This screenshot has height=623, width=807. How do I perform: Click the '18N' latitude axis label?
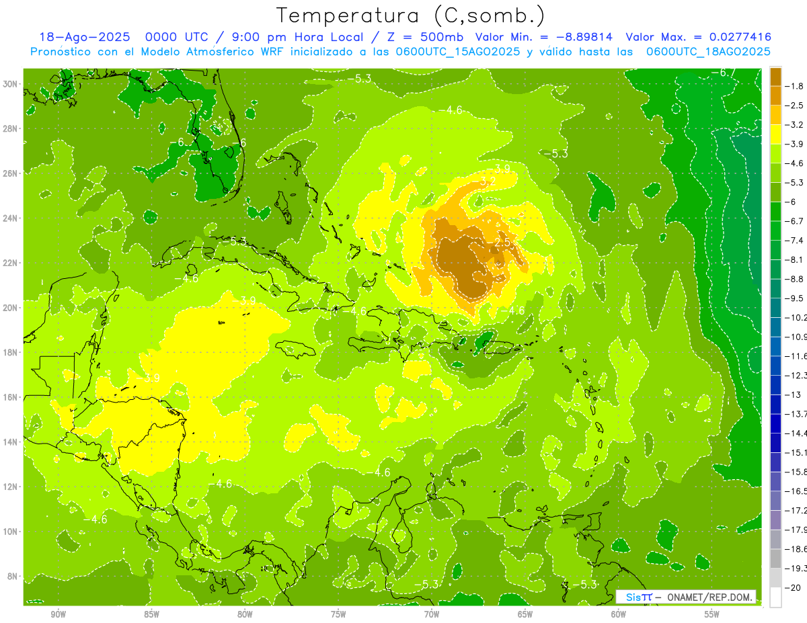tap(11, 352)
